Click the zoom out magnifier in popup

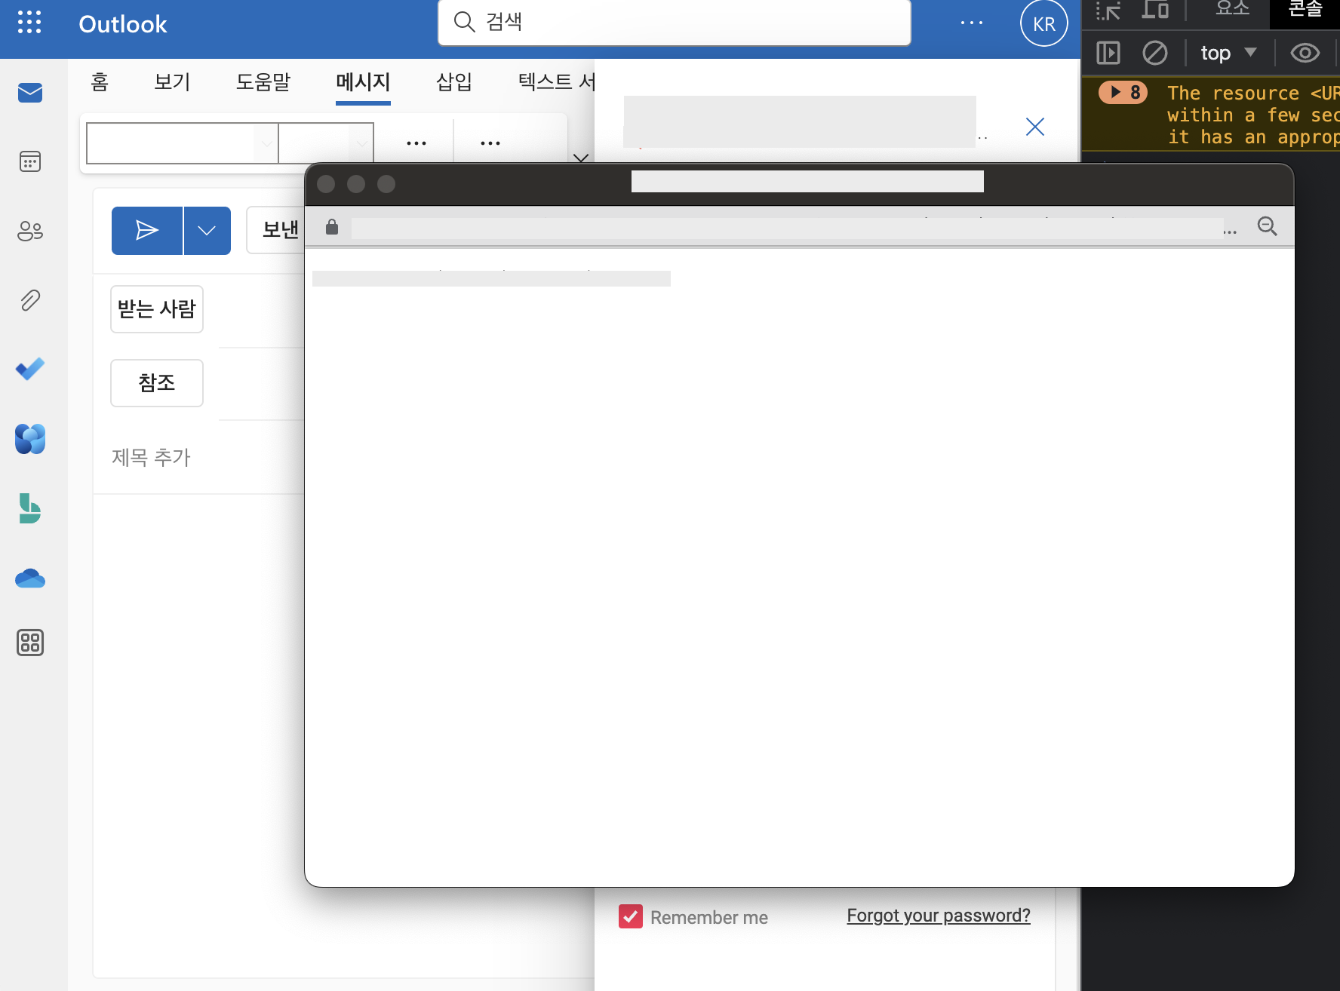click(1268, 226)
